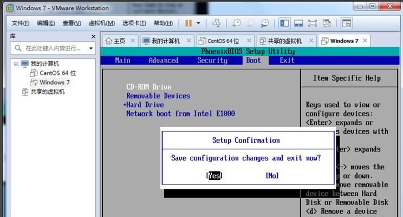Click the revert to snapshot icon
The image size is (403, 217).
point(251,23)
